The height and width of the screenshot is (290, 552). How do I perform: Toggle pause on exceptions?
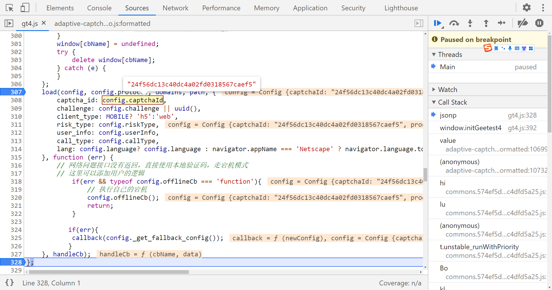539,23
